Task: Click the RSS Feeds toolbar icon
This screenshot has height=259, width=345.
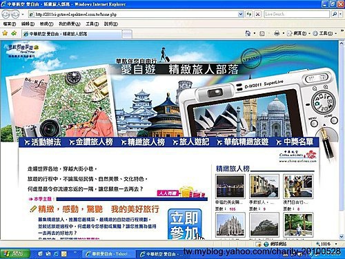Action: [x=262, y=34]
